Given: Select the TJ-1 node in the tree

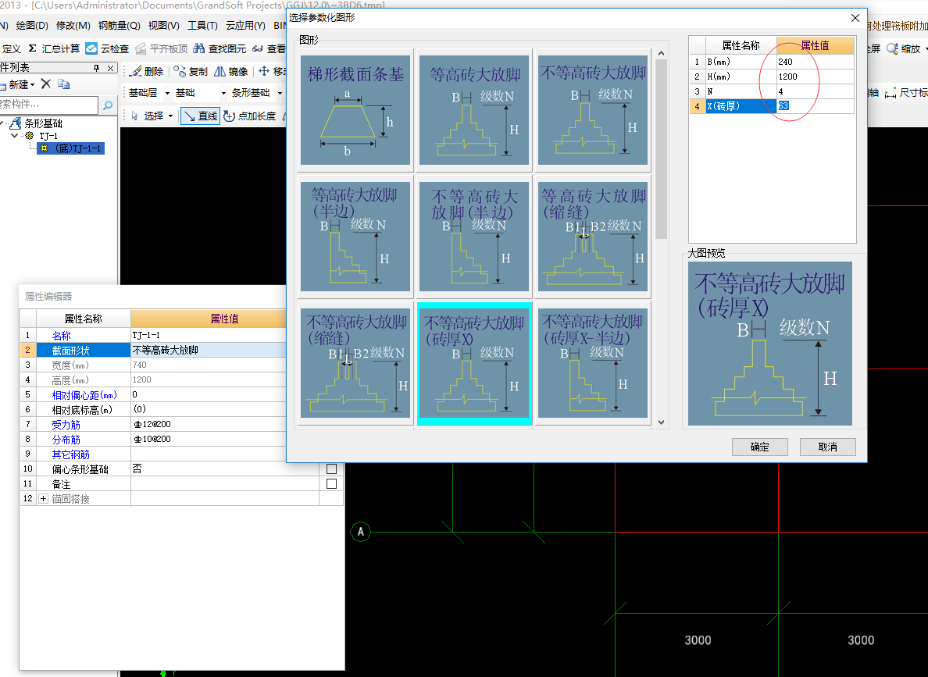Looking at the screenshot, I should click(48, 136).
